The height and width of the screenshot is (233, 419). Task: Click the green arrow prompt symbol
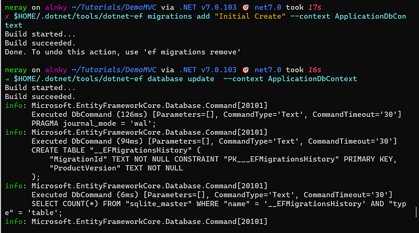click(7, 79)
